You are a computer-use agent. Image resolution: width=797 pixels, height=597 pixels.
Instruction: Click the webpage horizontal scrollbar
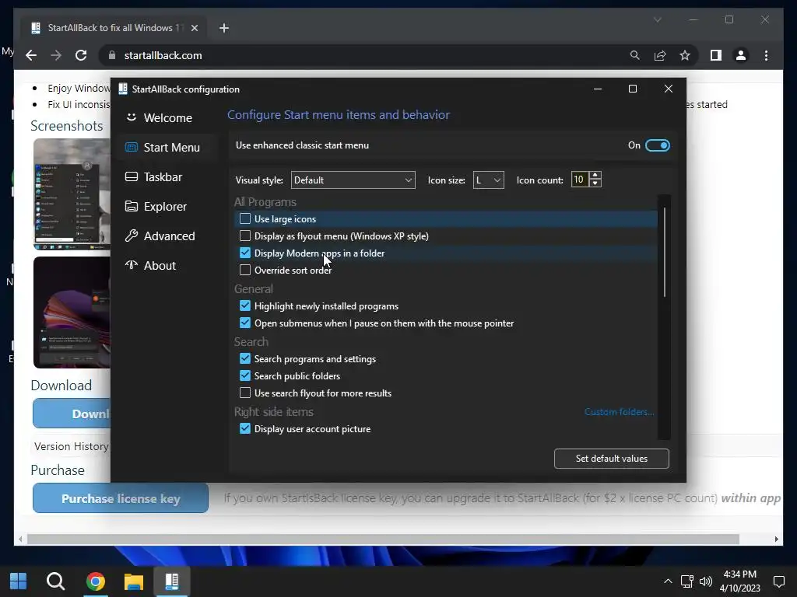click(x=383, y=539)
